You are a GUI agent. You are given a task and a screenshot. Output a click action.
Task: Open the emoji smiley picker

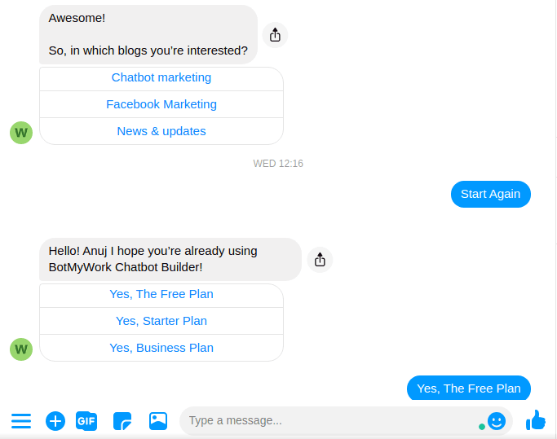pyautogui.click(x=497, y=421)
